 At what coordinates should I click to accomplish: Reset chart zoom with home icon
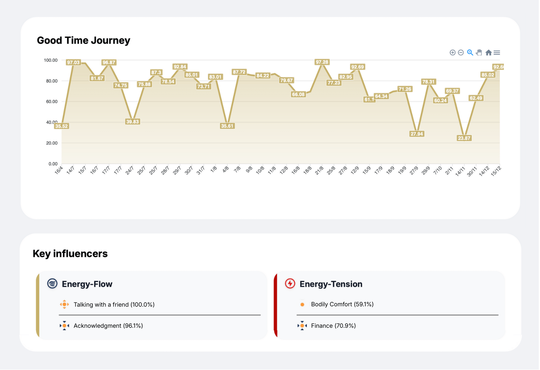click(488, 52)
